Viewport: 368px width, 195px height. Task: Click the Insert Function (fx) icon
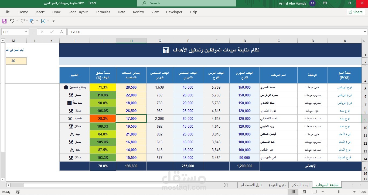pyautogui.click(x=62, y=32)
